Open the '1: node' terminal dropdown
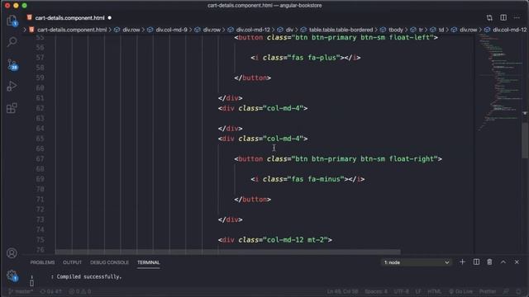The image size is (529, 297). tap(417, 262)
